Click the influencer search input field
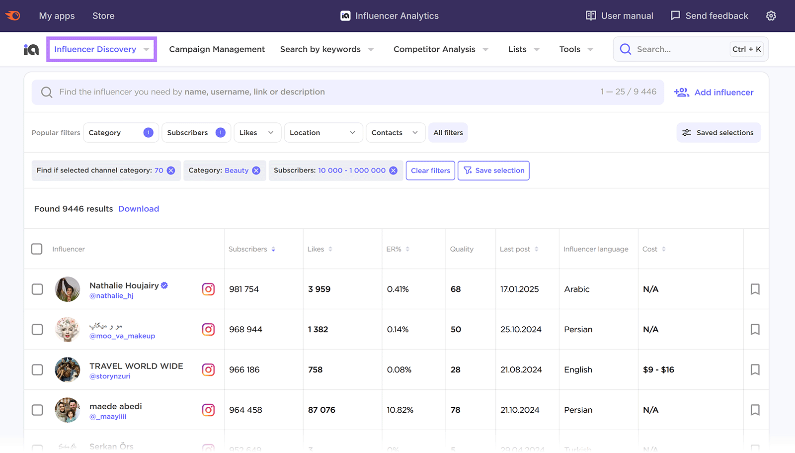Image resolution: width=795 pixels, height=453 pixels. 298,92
